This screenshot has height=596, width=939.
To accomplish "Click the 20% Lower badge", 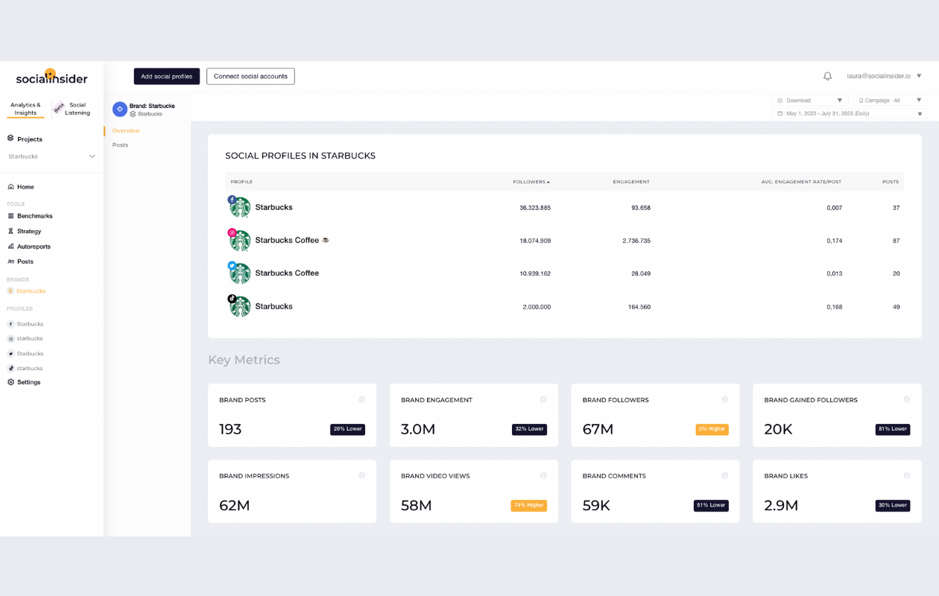I will click(347, 429).
